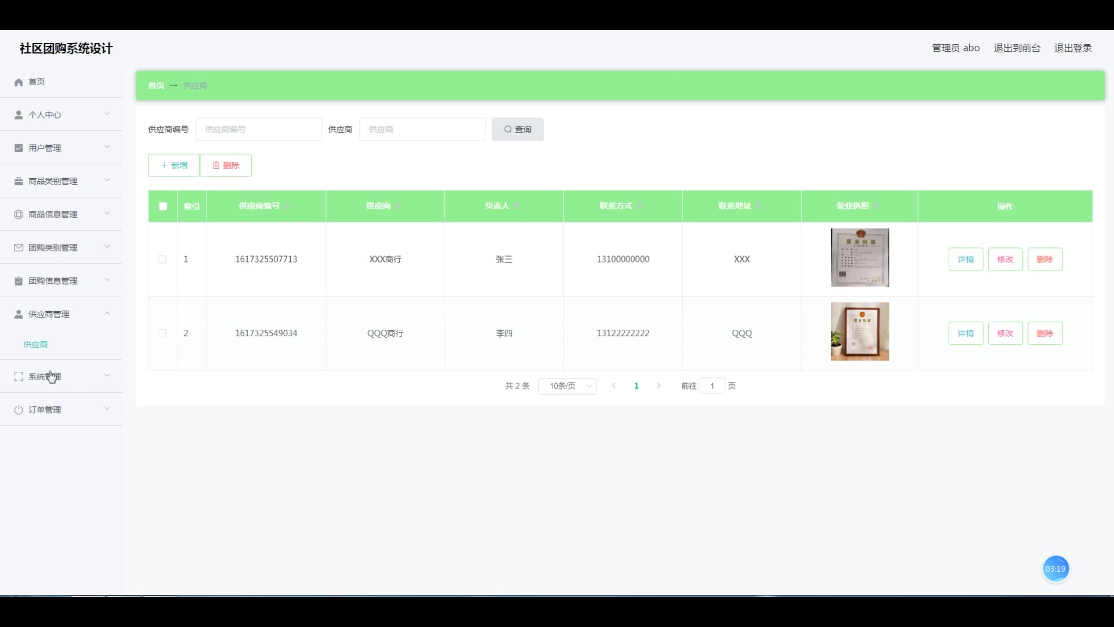
Task: Expand the 商品信息管理 menu chevron
Action: [x=107, y=214]
